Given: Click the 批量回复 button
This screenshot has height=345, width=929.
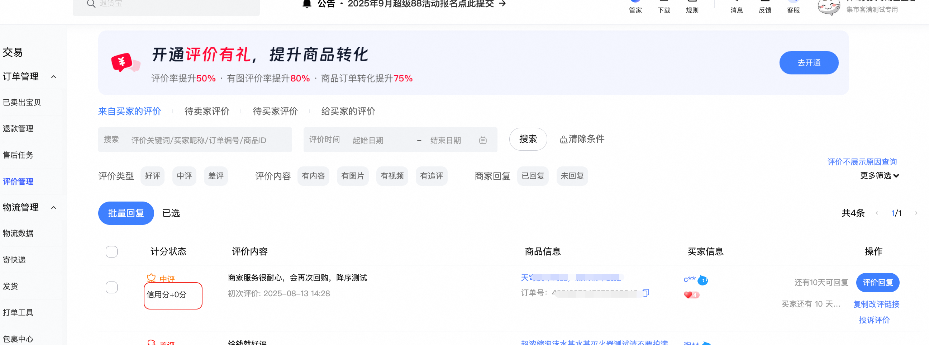Looking at the screenshot, I should [126, 213].
